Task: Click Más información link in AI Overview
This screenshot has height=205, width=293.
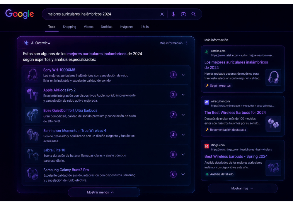Action: point(171,43)
